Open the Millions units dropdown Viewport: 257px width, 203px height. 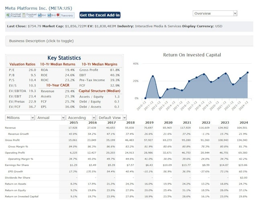(x=20, y=118)
